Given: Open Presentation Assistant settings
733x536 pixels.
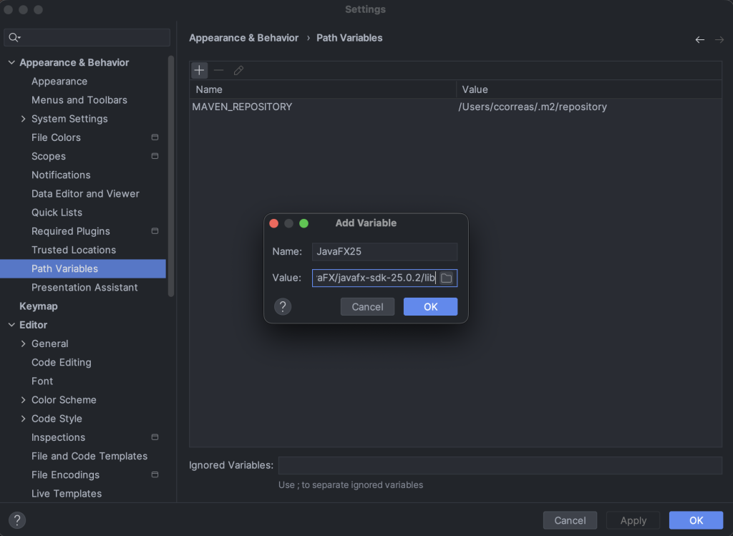Looking at the screenshot, I should 83,288.
